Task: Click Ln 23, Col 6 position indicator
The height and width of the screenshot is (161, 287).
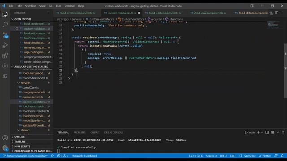Action: (x=196, y=156)
